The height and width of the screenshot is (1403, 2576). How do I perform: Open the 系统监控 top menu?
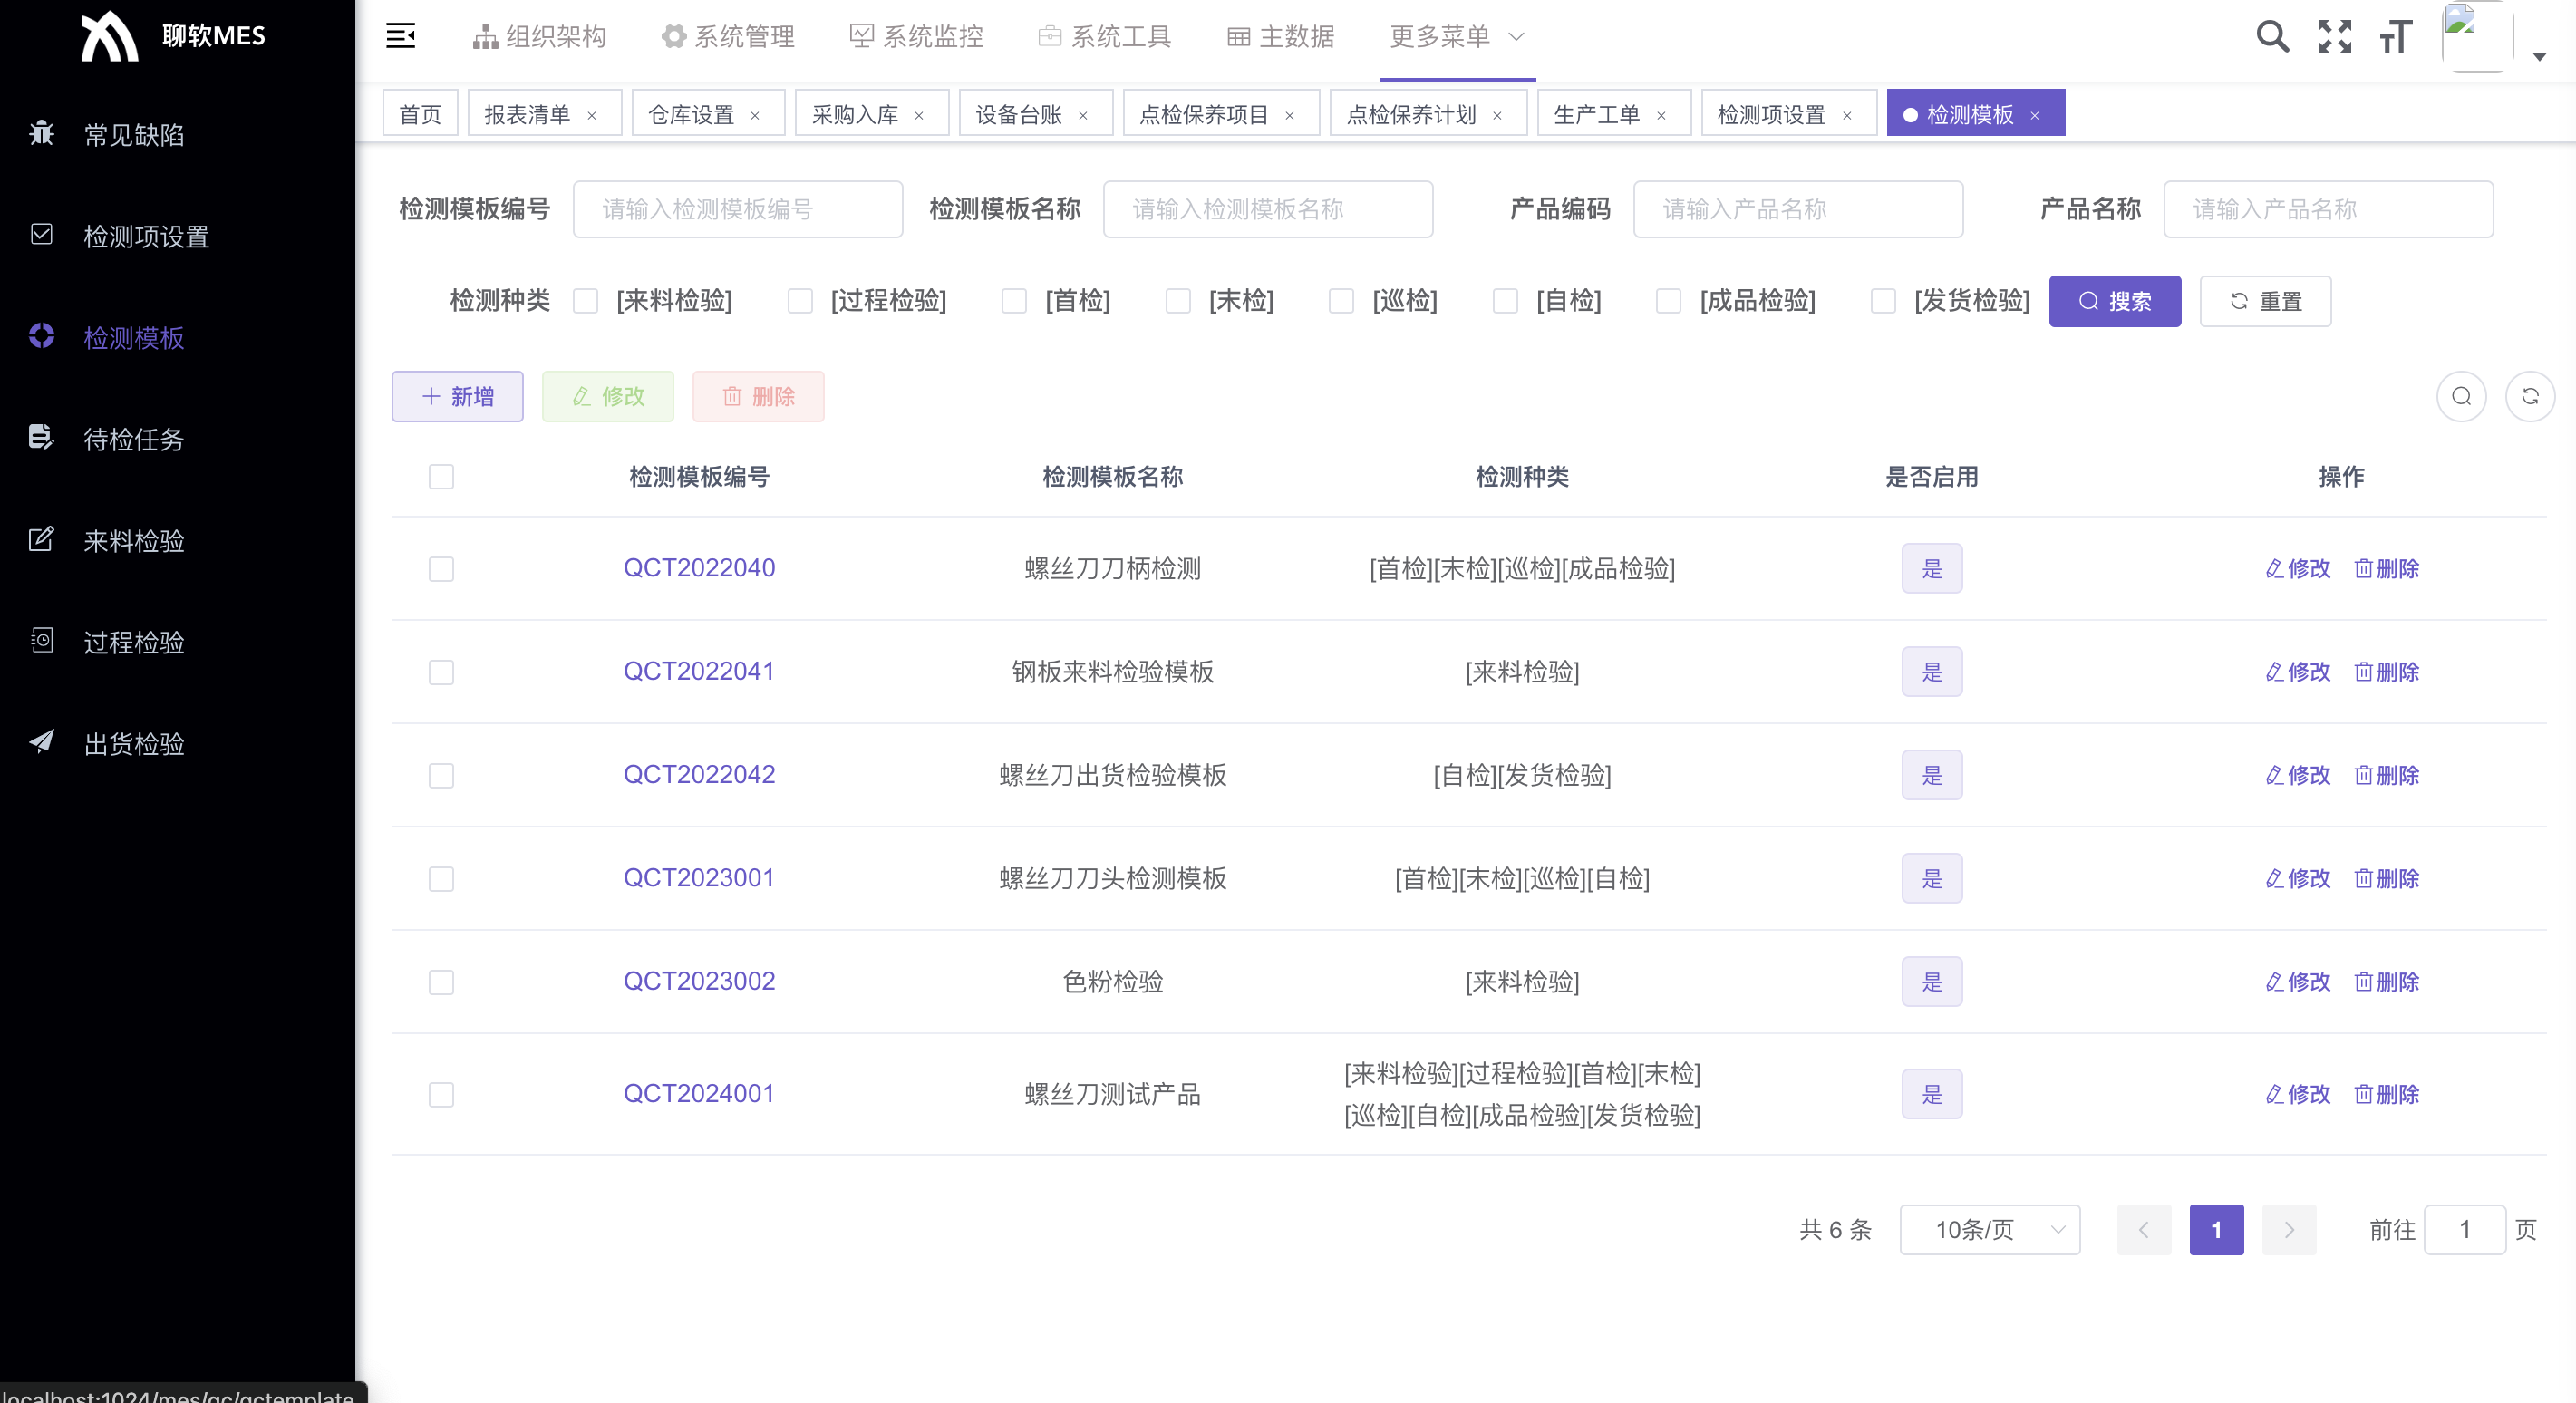point(916,37)
